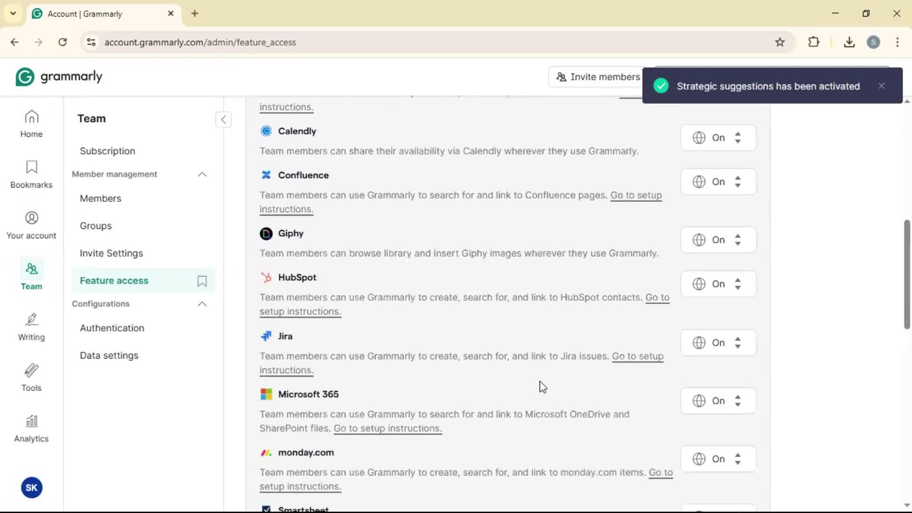Click the SK profile avatar
912x513 pixels.
(x=31, y=488)
